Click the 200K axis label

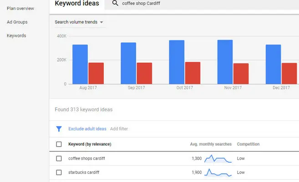tap(61, 60)
